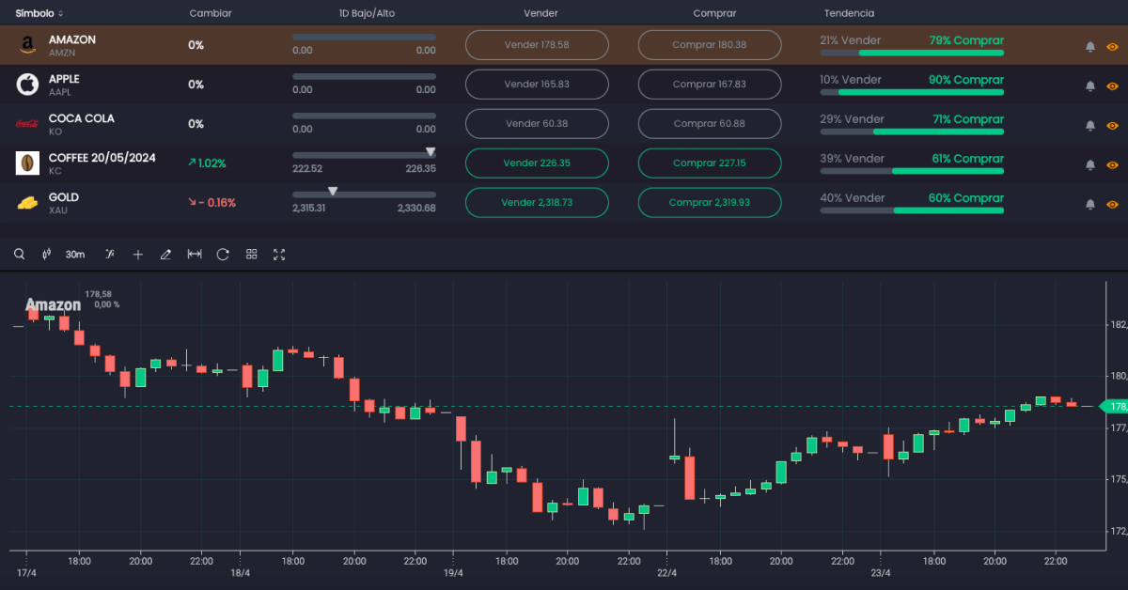Click the Vender column header
Image resolution: width=1128 pixels, height=590 pixels.
[540, 13]
